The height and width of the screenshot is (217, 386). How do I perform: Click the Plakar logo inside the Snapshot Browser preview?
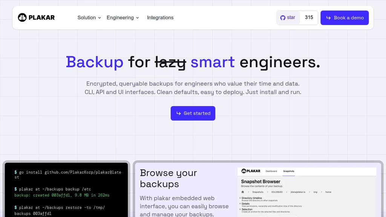(250, 171)
